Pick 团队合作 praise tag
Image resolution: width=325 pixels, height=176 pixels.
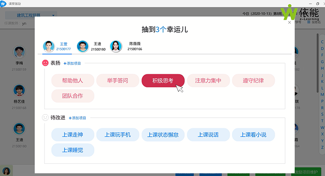pos(73,96)
